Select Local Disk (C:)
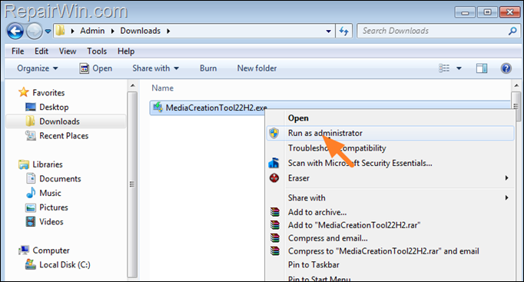The width and height of the screenshot is (524, 282). pos(65,264)
